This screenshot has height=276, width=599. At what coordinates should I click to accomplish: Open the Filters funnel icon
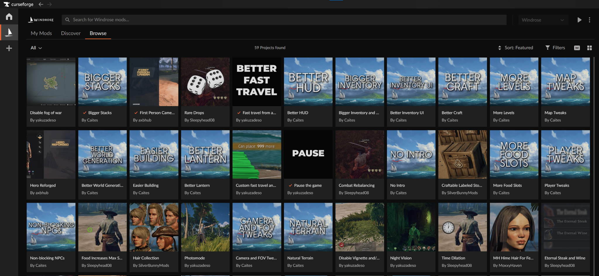coord(548,48)
